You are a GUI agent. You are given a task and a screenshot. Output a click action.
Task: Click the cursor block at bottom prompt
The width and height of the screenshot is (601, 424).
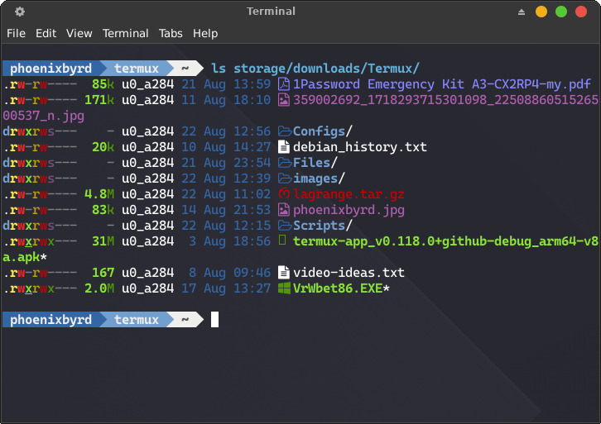click(x=214, y=320)
